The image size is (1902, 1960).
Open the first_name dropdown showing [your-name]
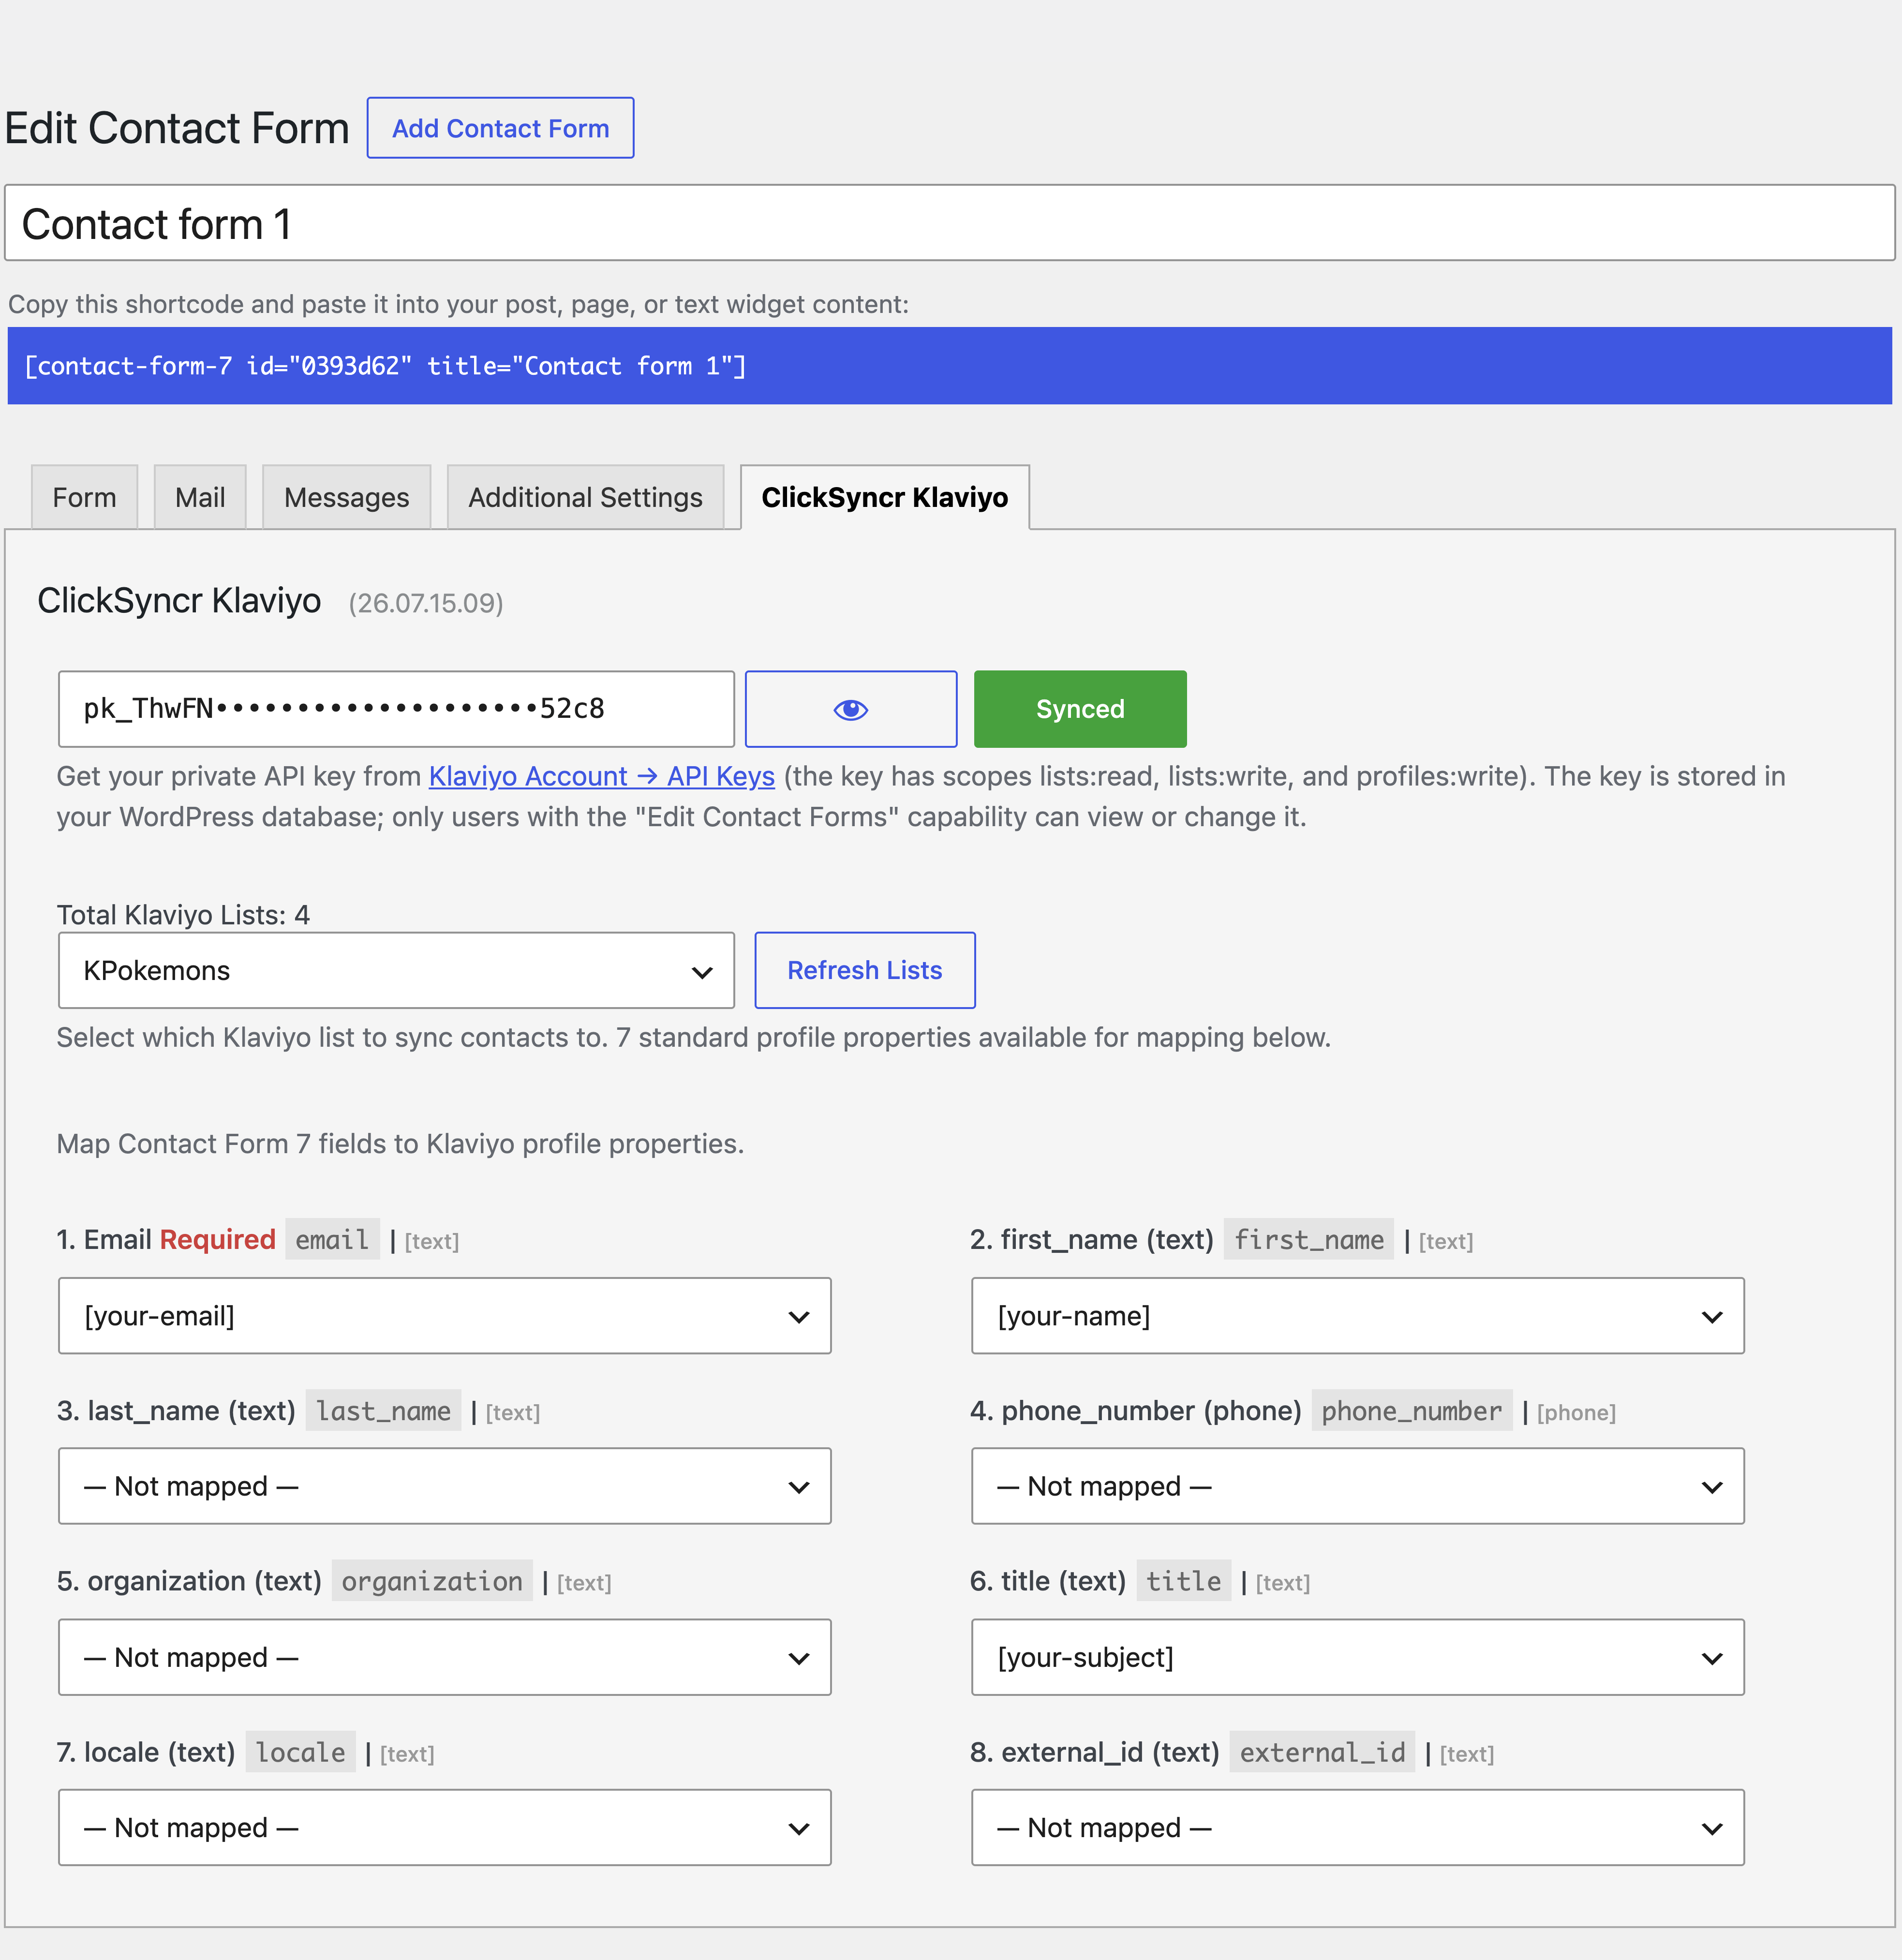[1358, 1316]
